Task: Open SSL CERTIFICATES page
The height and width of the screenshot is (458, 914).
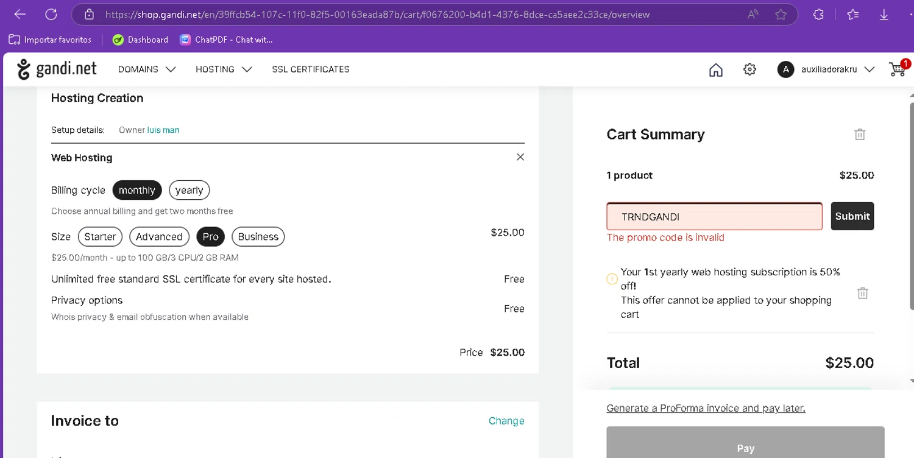Action: click(x=311, y=69)
